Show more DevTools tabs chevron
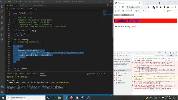178x100 pixels. tap(150, 53)
